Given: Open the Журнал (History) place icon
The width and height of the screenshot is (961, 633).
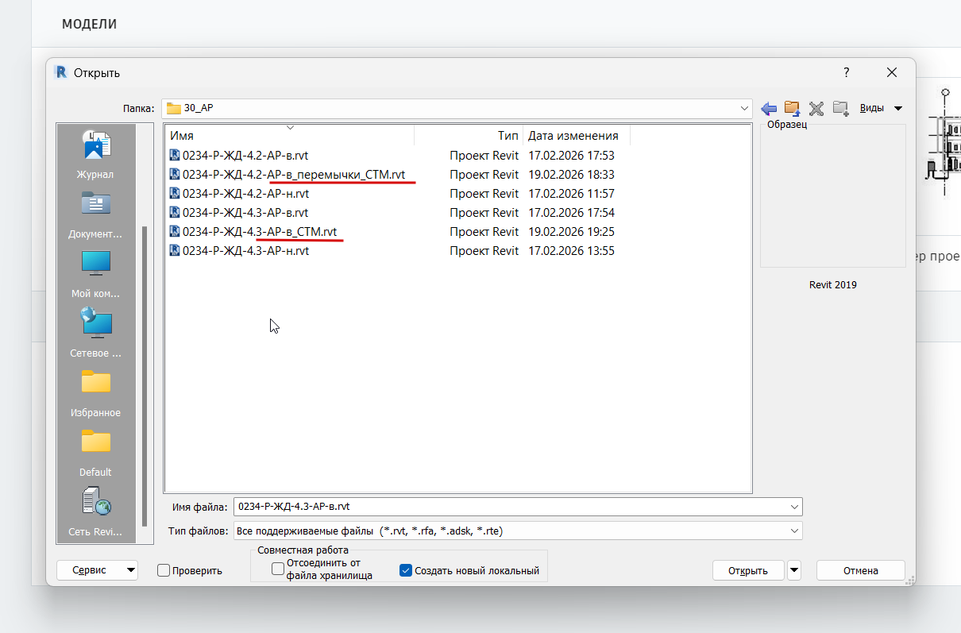Looking at the screenshot, I should tap(96, 145).
